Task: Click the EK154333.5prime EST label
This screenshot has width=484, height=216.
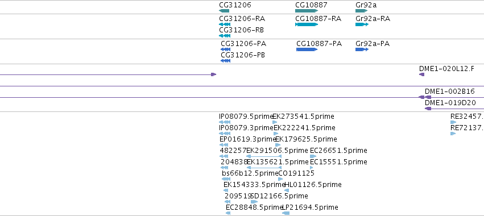Action: [254, 185]
